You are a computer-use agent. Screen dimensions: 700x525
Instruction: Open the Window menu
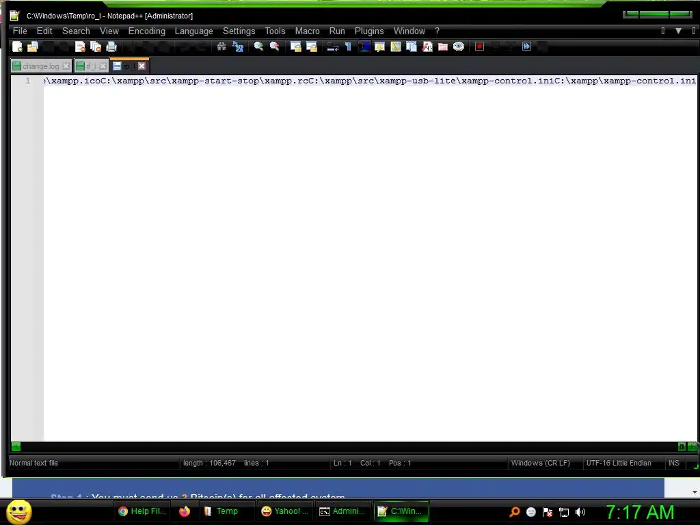409,31
